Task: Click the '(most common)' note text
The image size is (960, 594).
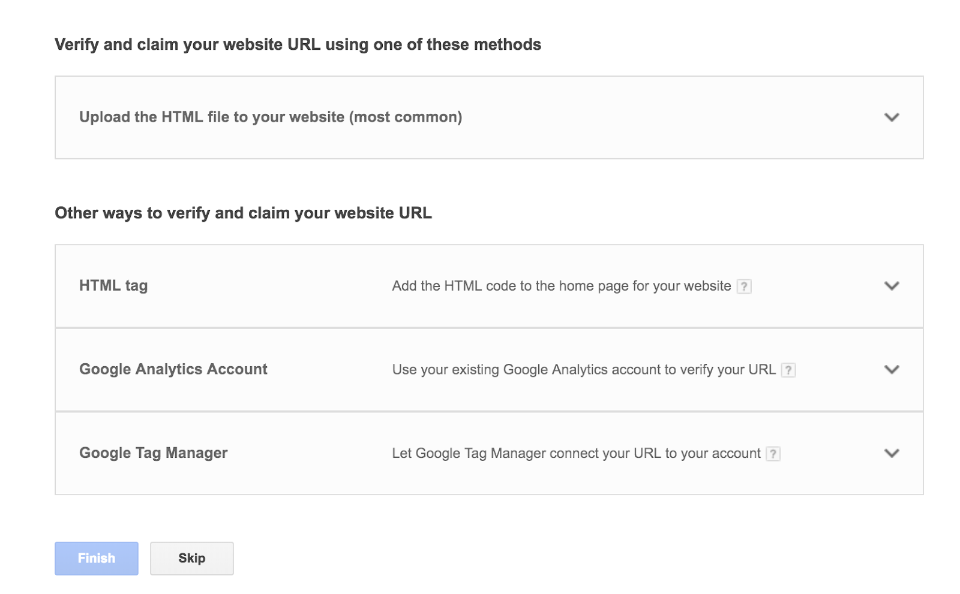Action: click(x=406, y=117)
